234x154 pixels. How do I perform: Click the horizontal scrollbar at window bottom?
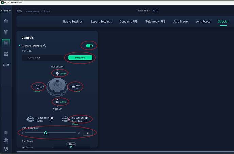[x=125, y=152]
